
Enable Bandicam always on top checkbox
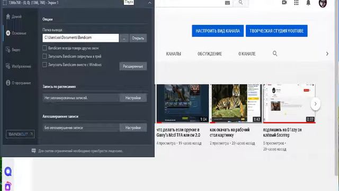coord(44,48)
